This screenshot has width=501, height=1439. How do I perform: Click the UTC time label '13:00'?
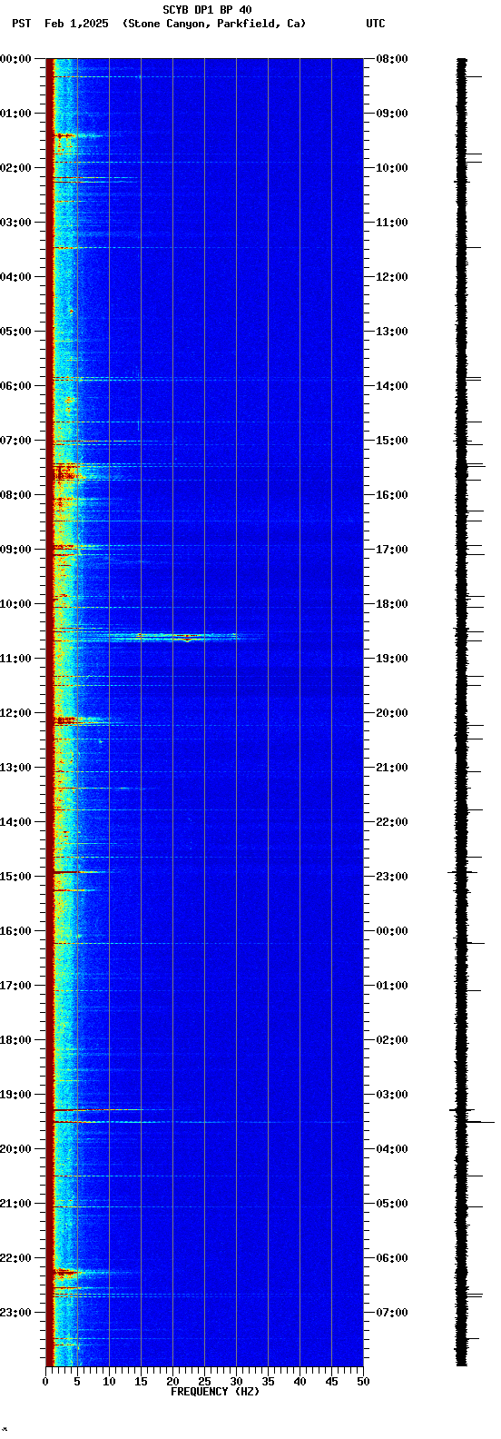[x=392, y=332]
